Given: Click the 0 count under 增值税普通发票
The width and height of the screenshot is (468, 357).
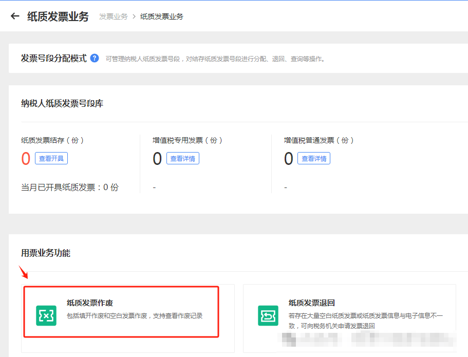Looking at the screenshot, I should 289,159.
